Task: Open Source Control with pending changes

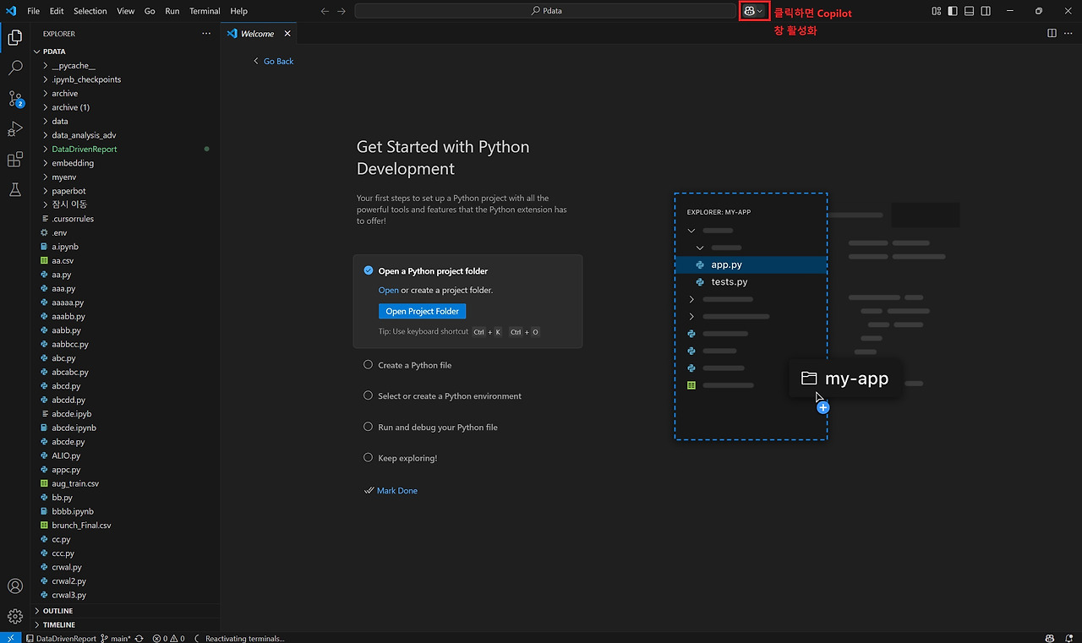Action: point(14,99)
